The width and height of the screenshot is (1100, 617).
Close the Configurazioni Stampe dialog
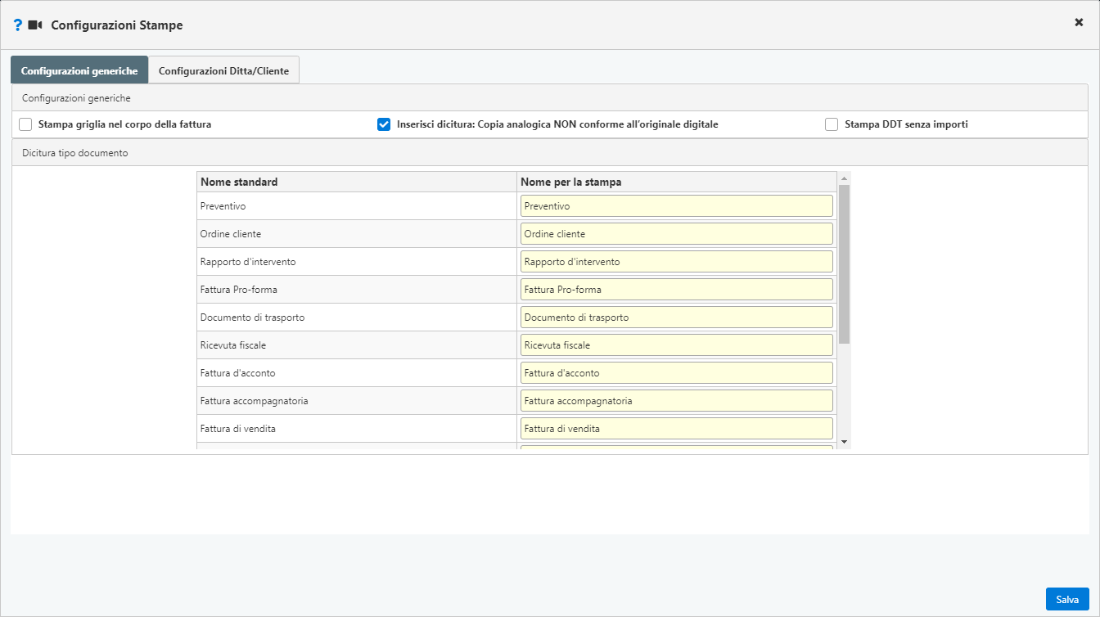pos(1079,23)
